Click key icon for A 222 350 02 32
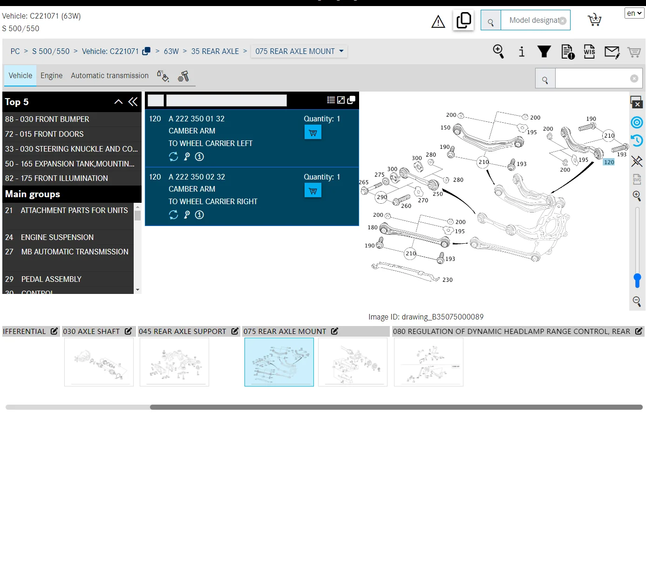 click(187, 214)
